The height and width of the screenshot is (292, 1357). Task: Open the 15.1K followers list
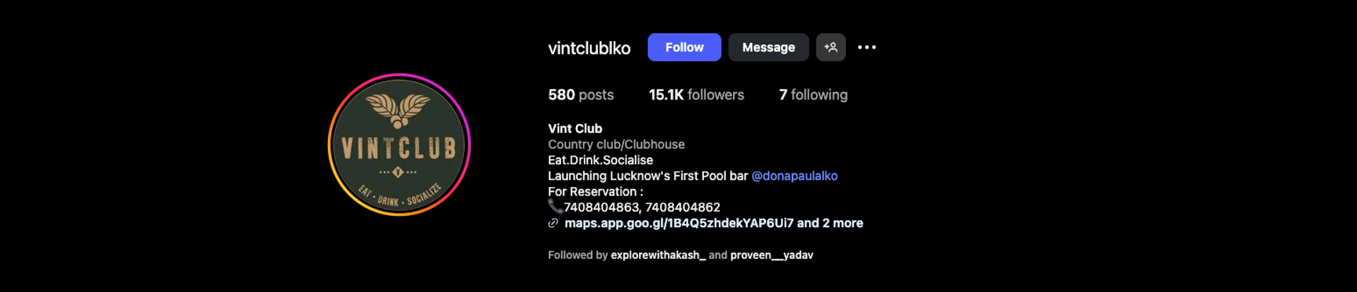point(696,95)
